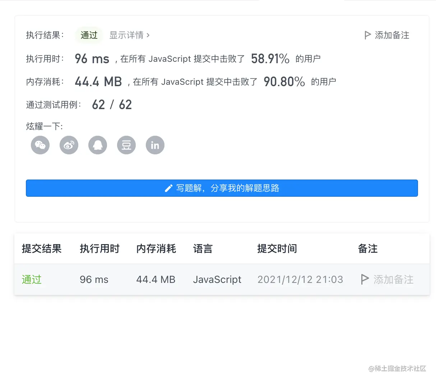The image size is (436, 382).
Task: Click the 通过 result badge at top
Action: (89, 35)
